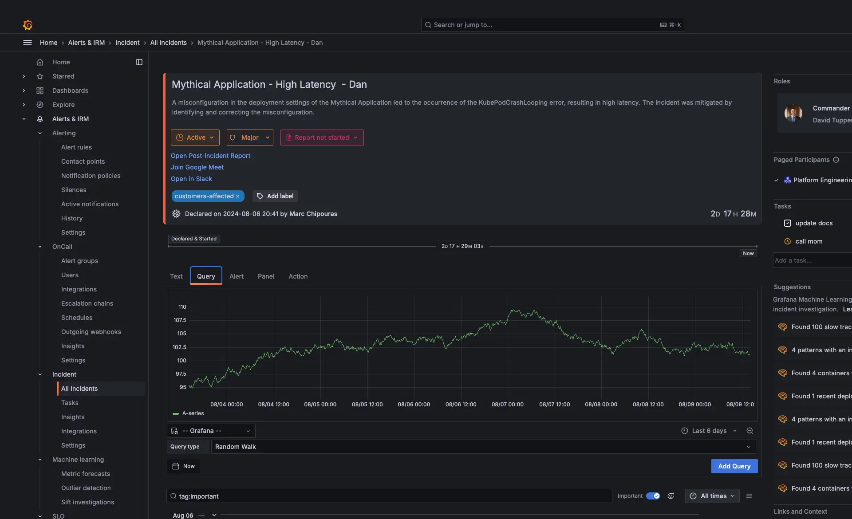This screenshot has height=519, width=852.
Task: Collapse the Aug 06 timeline group chevron
Action: 214,515
